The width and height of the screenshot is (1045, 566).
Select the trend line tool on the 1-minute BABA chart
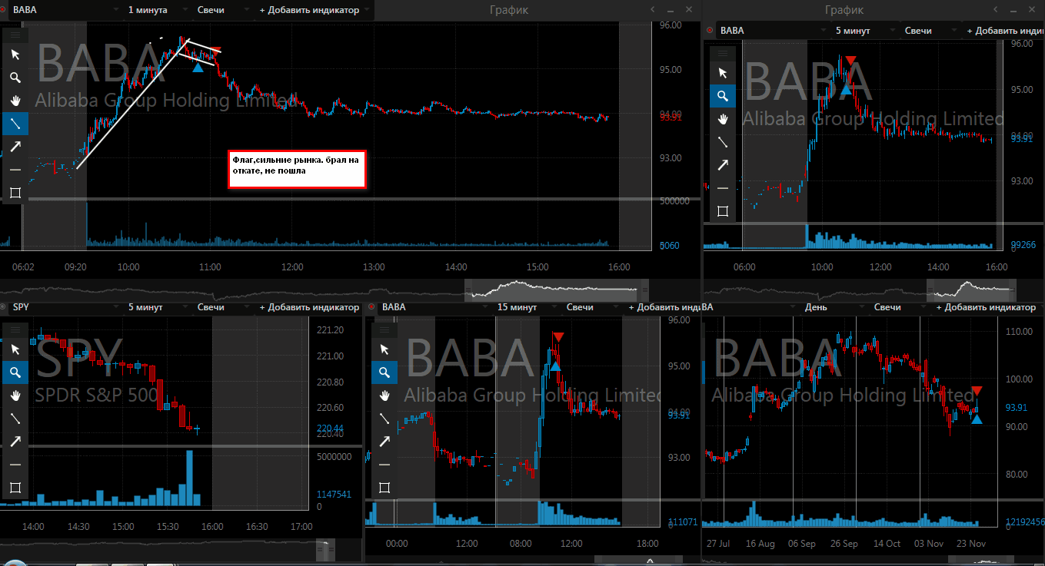pos(15,124)
